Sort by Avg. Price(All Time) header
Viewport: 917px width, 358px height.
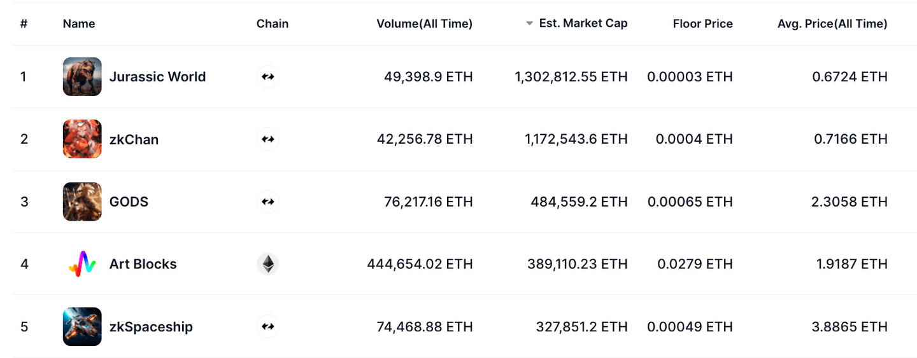tap(832, 24)
